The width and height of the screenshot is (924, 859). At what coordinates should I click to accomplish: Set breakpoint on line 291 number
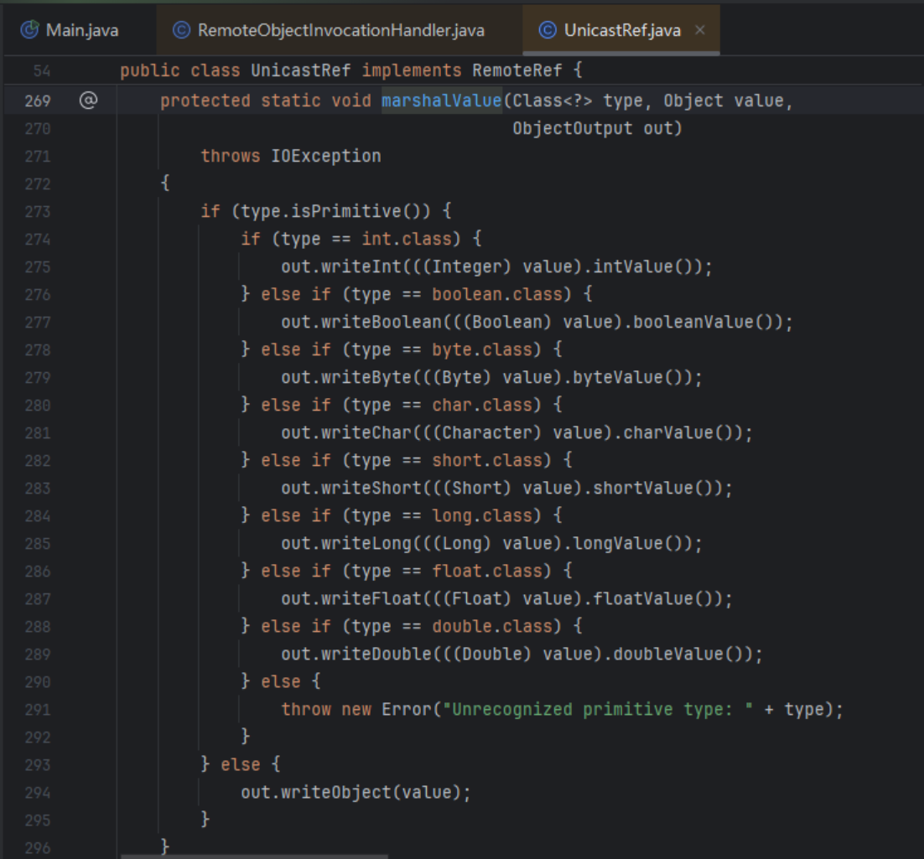coord(38,709)
